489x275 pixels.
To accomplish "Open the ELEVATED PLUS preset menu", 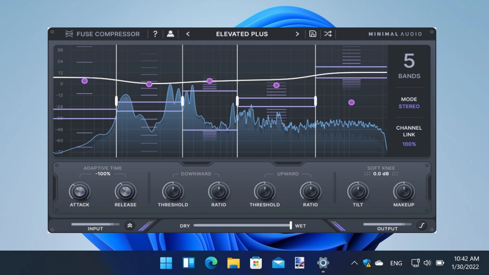I will [x=242, y=34].
